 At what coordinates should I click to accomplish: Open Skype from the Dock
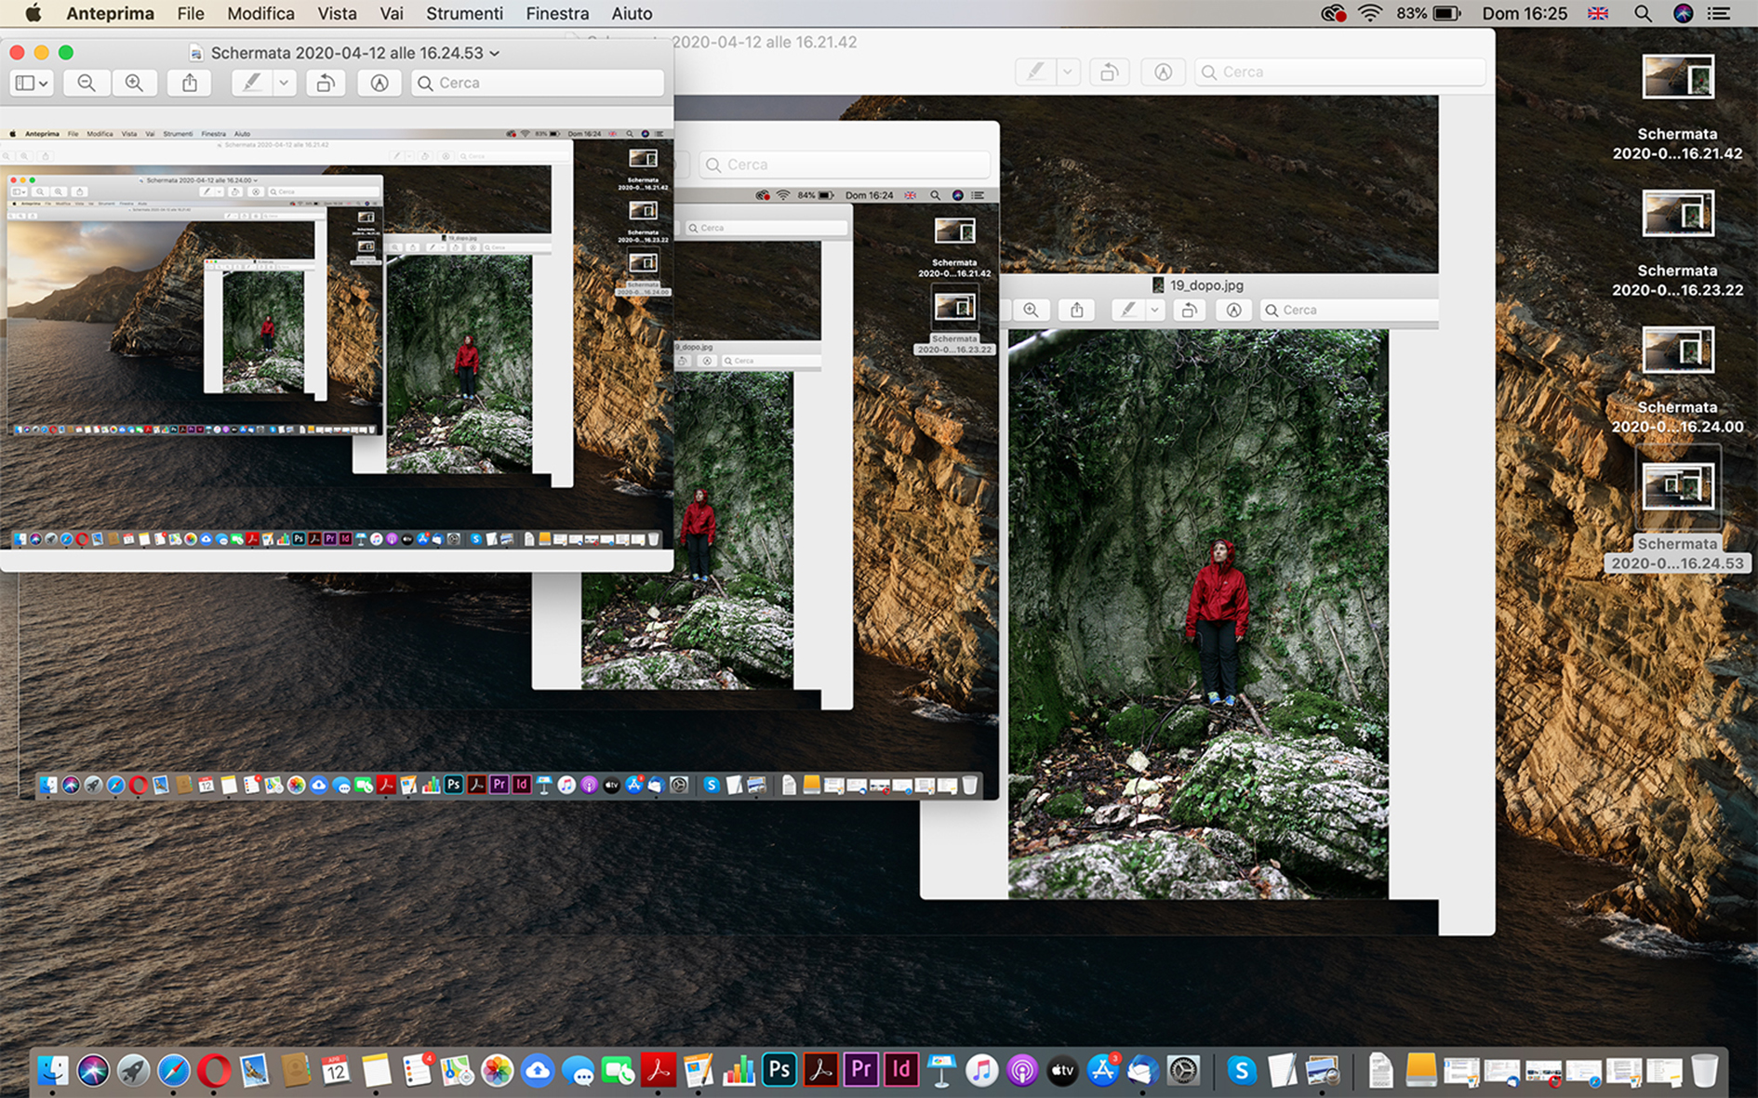(x=1241, y=1071)
